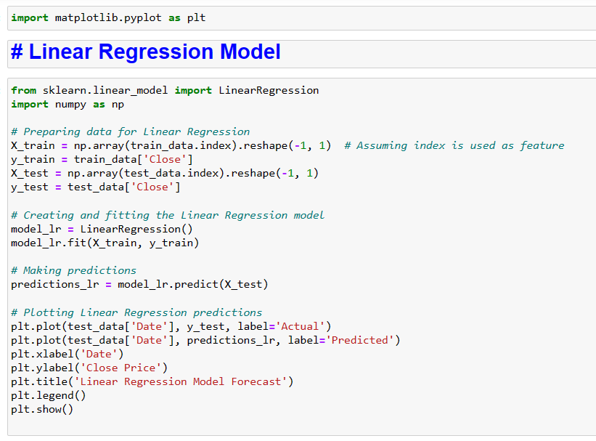
Task: Click the predictions_lr assignment line
Action: [x=139, y=284]
